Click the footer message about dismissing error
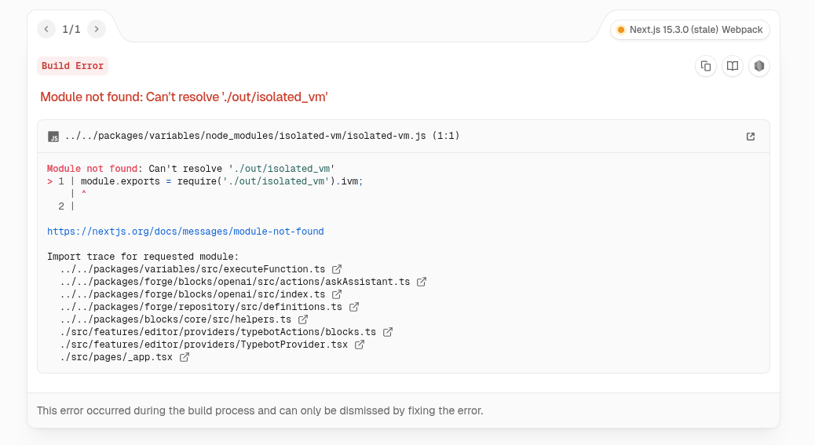 (260, 410)
